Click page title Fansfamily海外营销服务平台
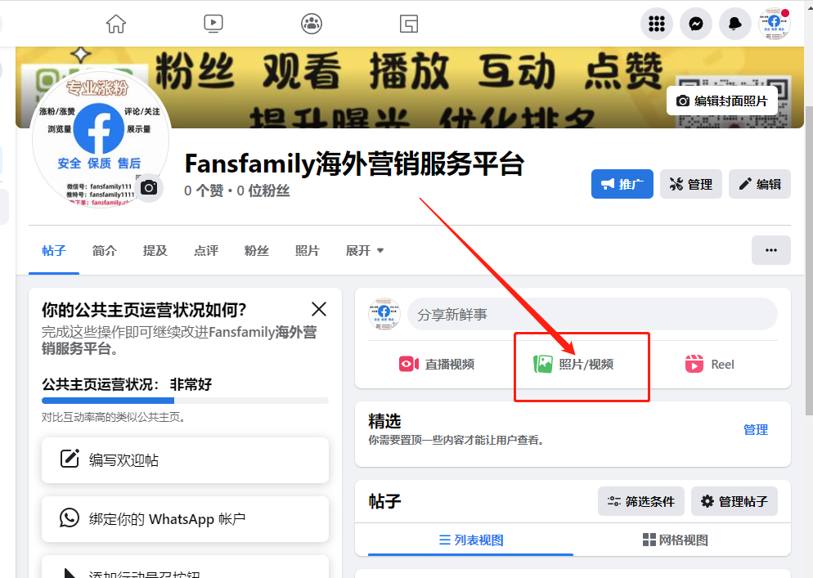Screen dimensions: 813x578 coord(354,164)
